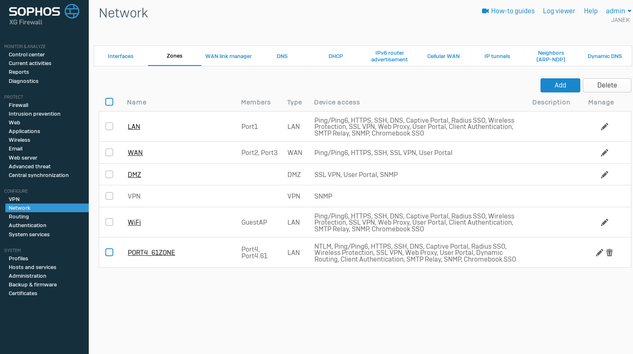633x354 pixels.
Task: Edit the PORT4_61ZONE zone pencil icon
Action: (599, 253)
